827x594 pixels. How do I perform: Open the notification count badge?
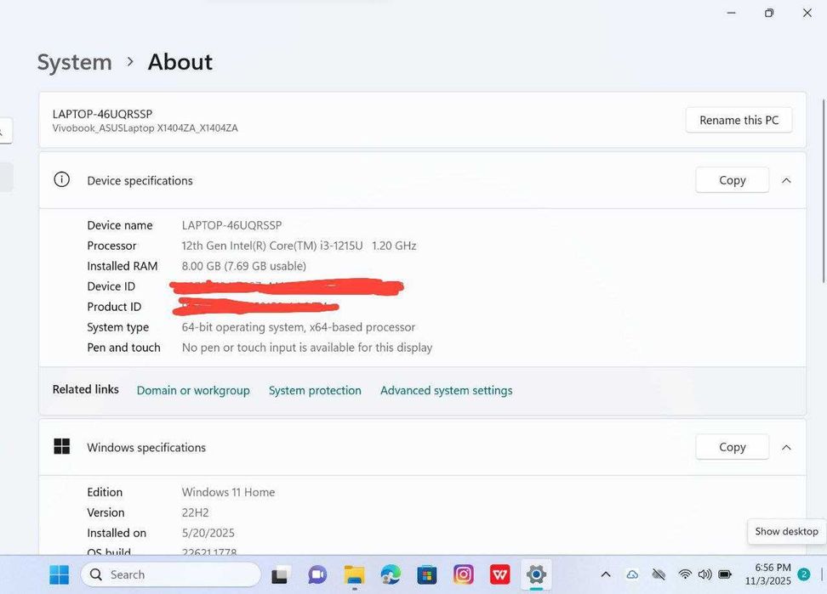click(804, 574)
